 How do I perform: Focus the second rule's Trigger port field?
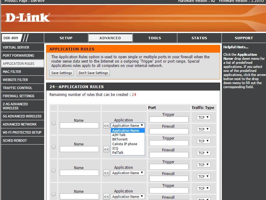tap(169, 143)
